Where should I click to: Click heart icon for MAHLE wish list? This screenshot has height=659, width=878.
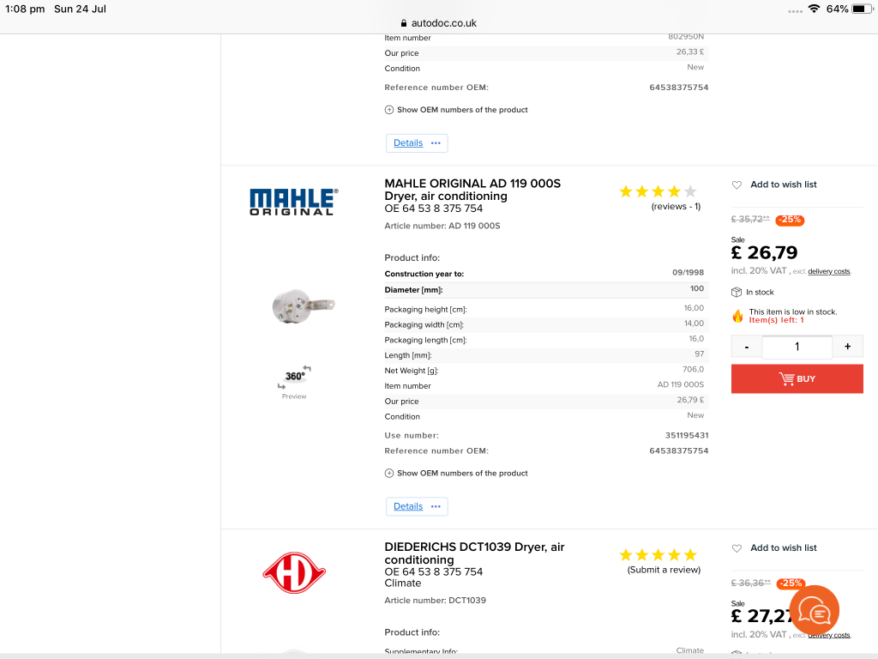[x=737, y=185]
